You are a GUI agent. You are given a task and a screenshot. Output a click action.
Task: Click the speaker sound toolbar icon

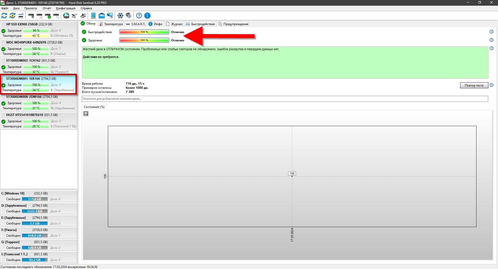point(128,16)
